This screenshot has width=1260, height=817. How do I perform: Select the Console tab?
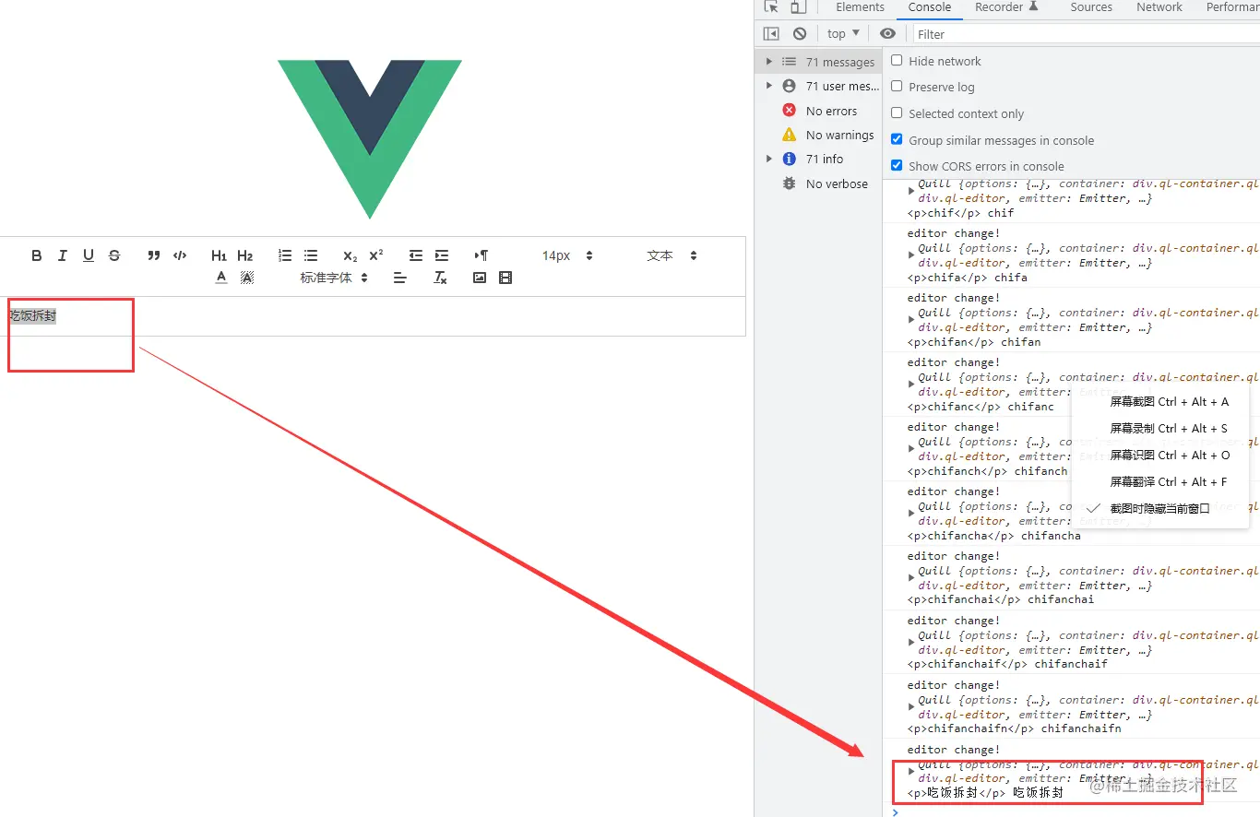(x=930, y=7)
